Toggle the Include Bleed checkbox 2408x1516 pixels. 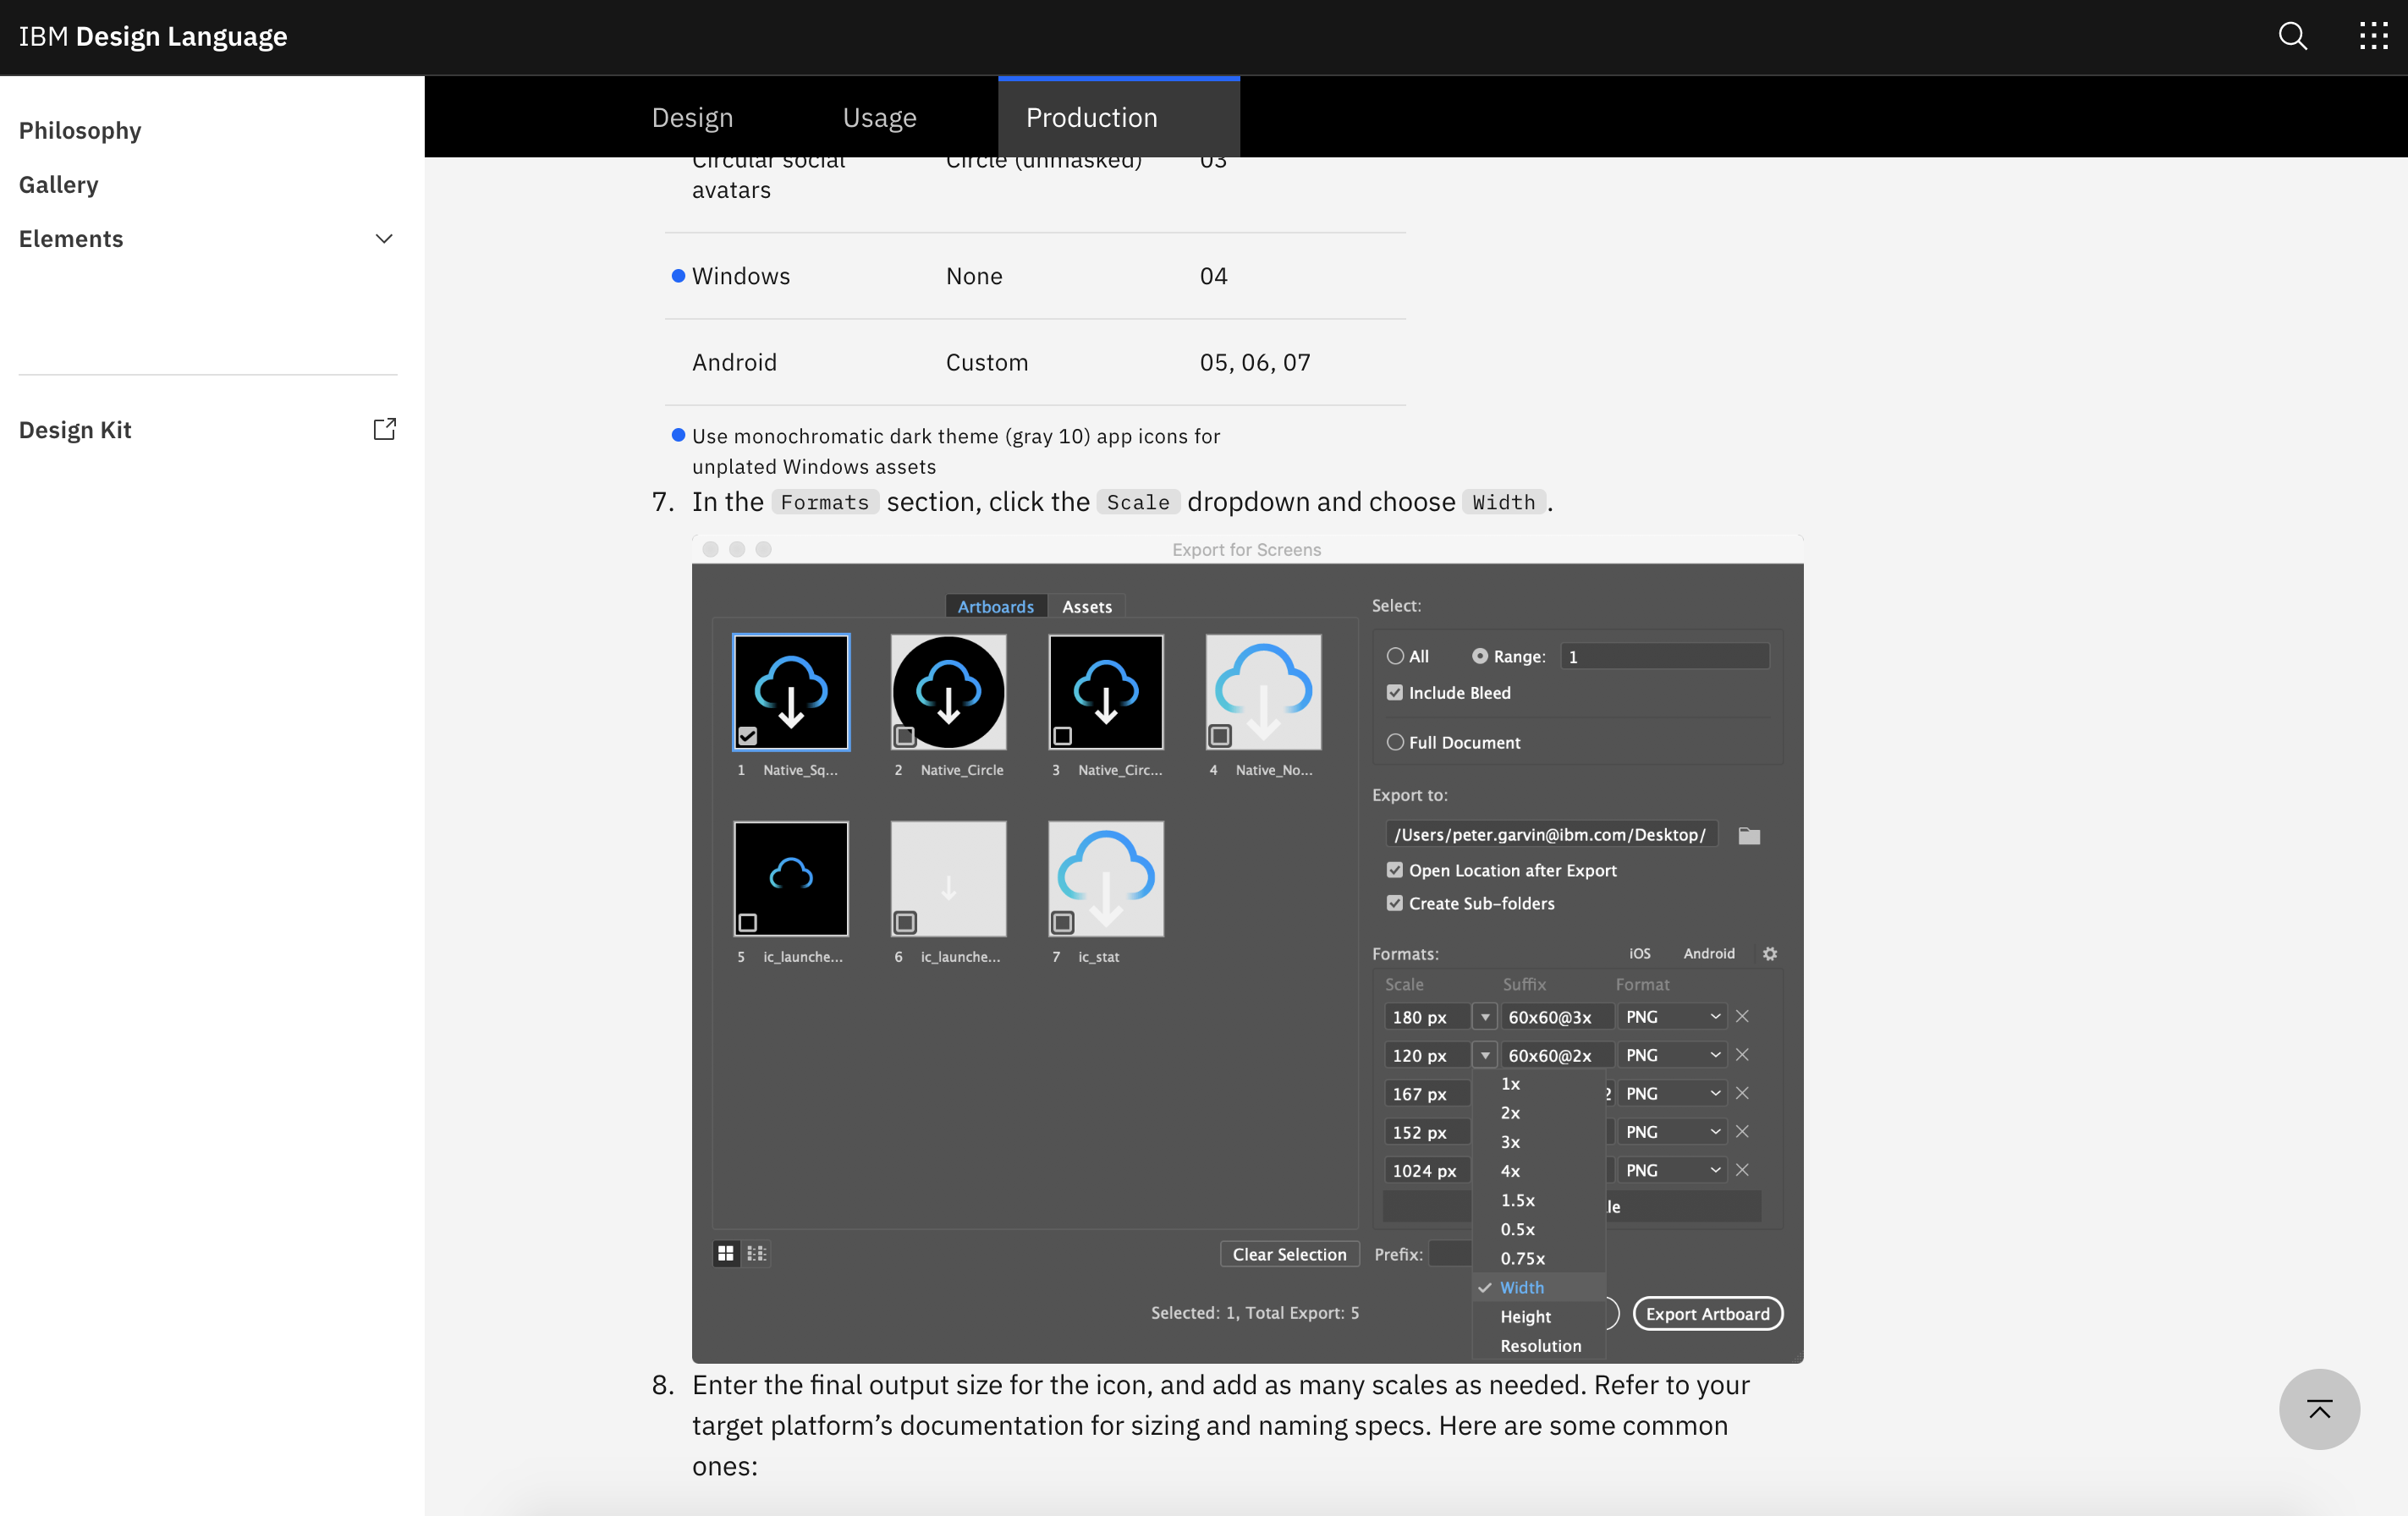pos(1395,693)
